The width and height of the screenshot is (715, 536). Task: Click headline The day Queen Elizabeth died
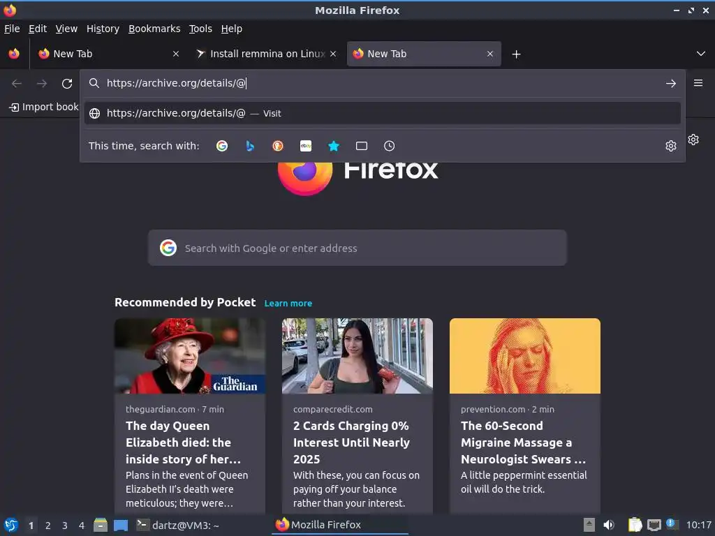tap(184, 442)
